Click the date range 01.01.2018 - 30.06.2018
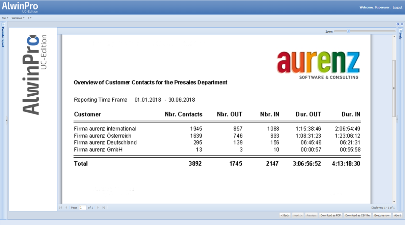405x225 pixels. click(165, 100)
